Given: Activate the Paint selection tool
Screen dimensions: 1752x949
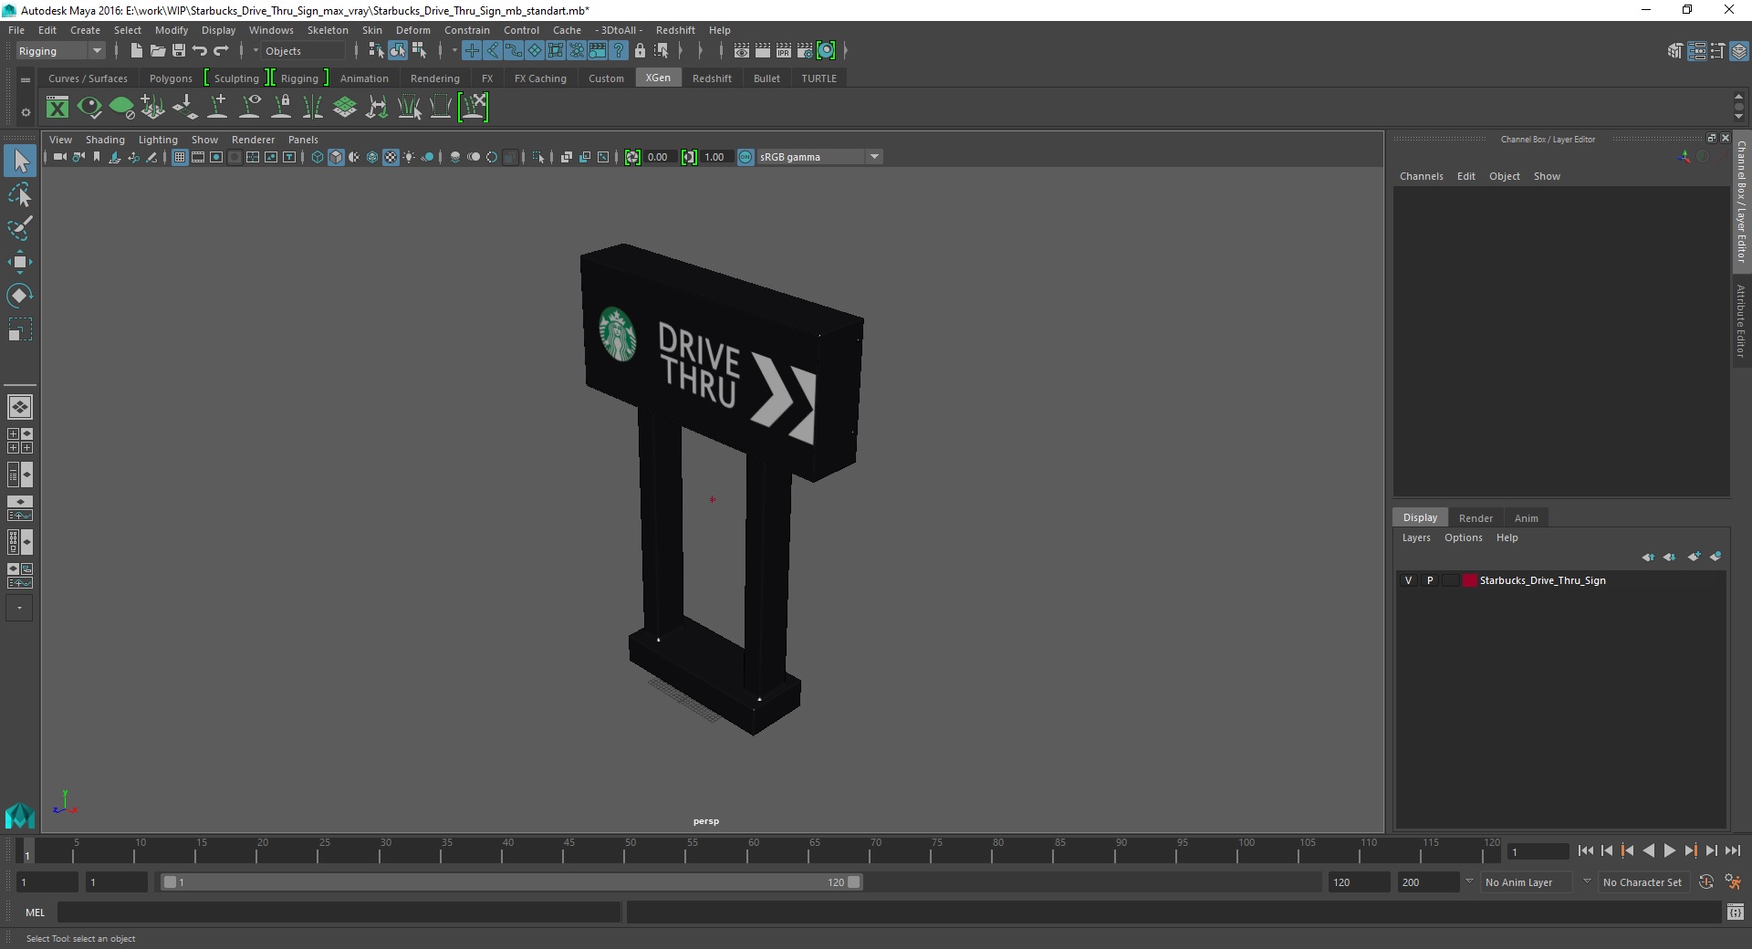Looking at the screenshot, I should point(20,228).
